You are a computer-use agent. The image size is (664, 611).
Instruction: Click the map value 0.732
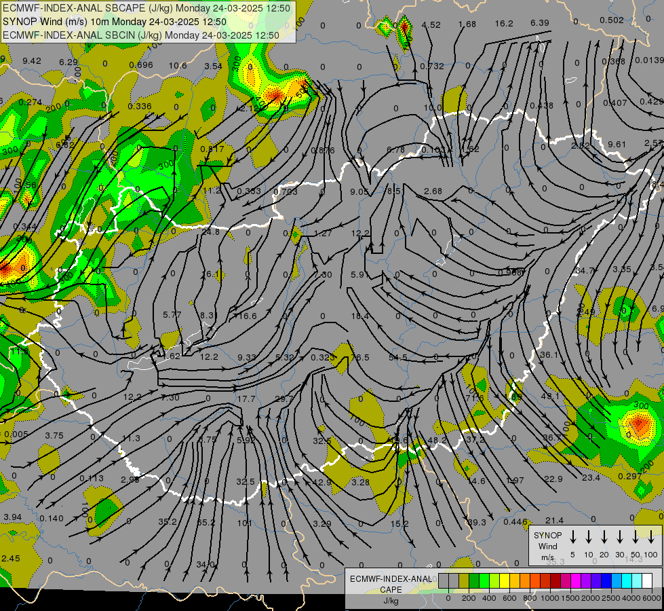tap(432, 66)
